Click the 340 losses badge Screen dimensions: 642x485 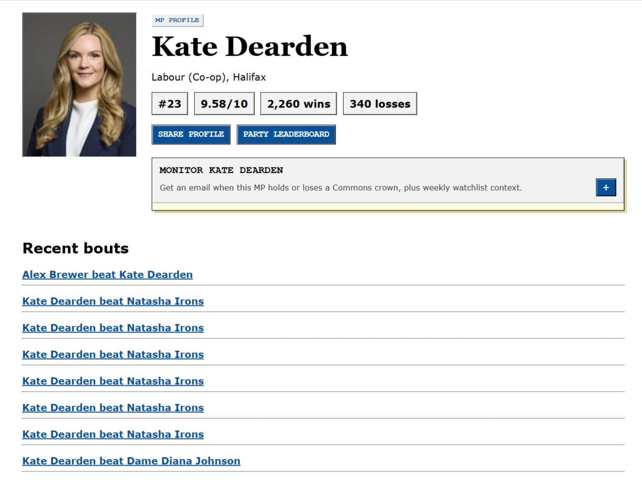pyautogui.click(x=380, y=104)
